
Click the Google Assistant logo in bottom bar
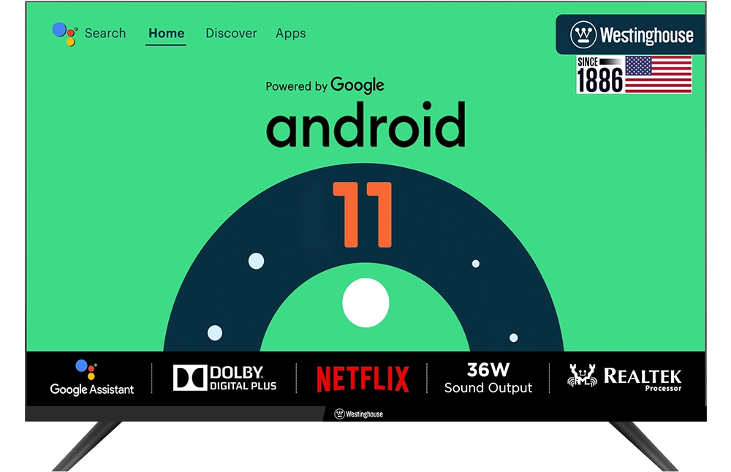click(91, 378)
